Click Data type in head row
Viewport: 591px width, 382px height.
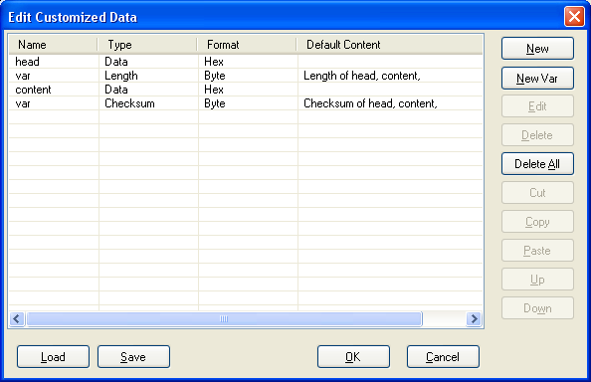point(116,62)
